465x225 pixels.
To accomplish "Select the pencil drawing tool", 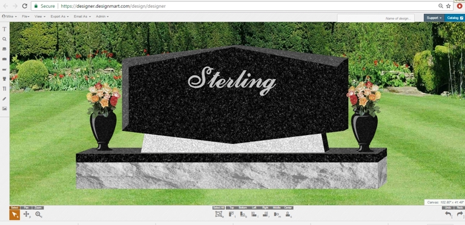I will point(4,98).
